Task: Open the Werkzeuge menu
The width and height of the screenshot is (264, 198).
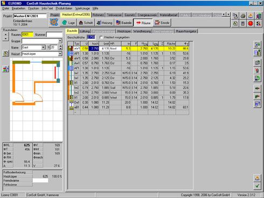Action: (82, 9)
